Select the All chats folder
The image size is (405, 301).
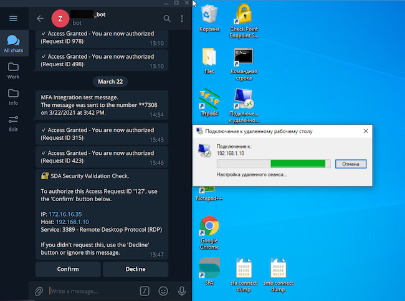click(13, 44)
